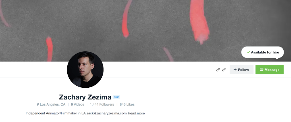Click the envelope icon on Message button
Viewport: 291px width, 122px height.
261,70
